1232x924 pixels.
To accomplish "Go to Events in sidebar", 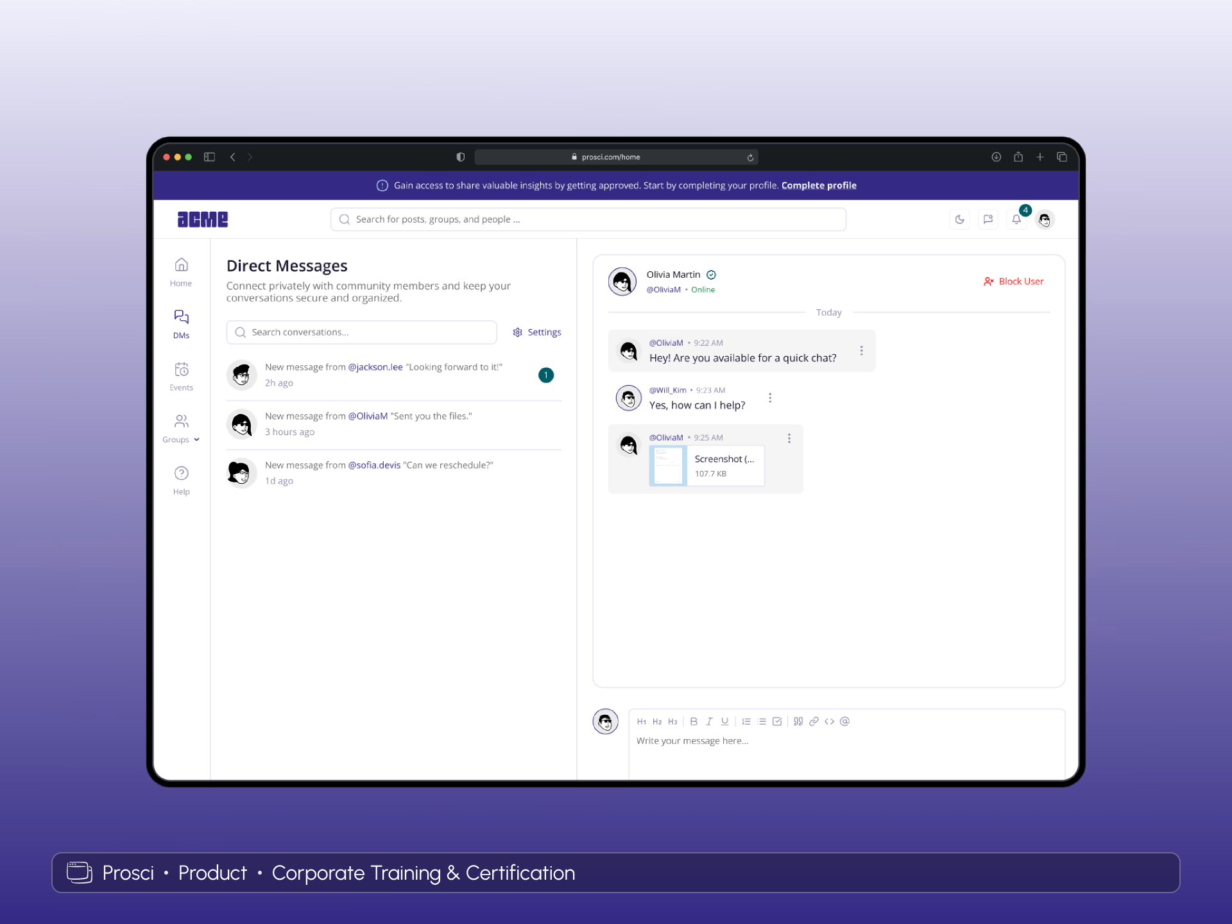I will [x=181, y=376].
